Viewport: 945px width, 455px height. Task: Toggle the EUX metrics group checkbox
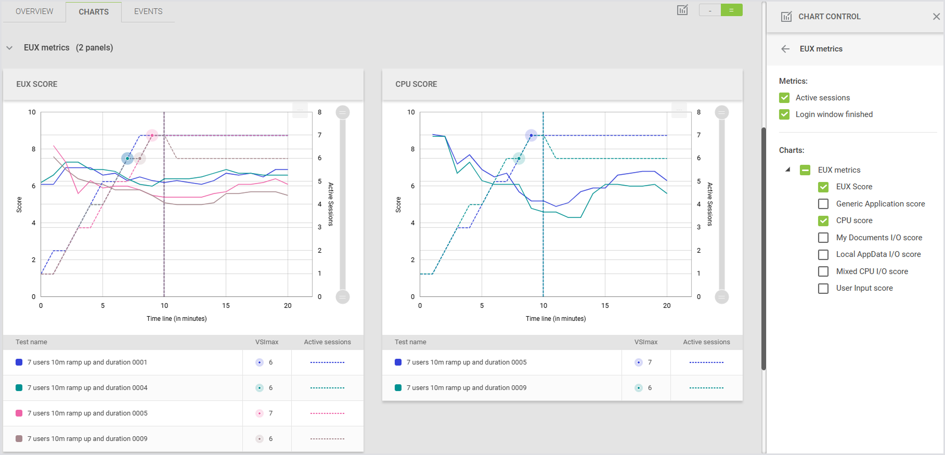(805, 170)
